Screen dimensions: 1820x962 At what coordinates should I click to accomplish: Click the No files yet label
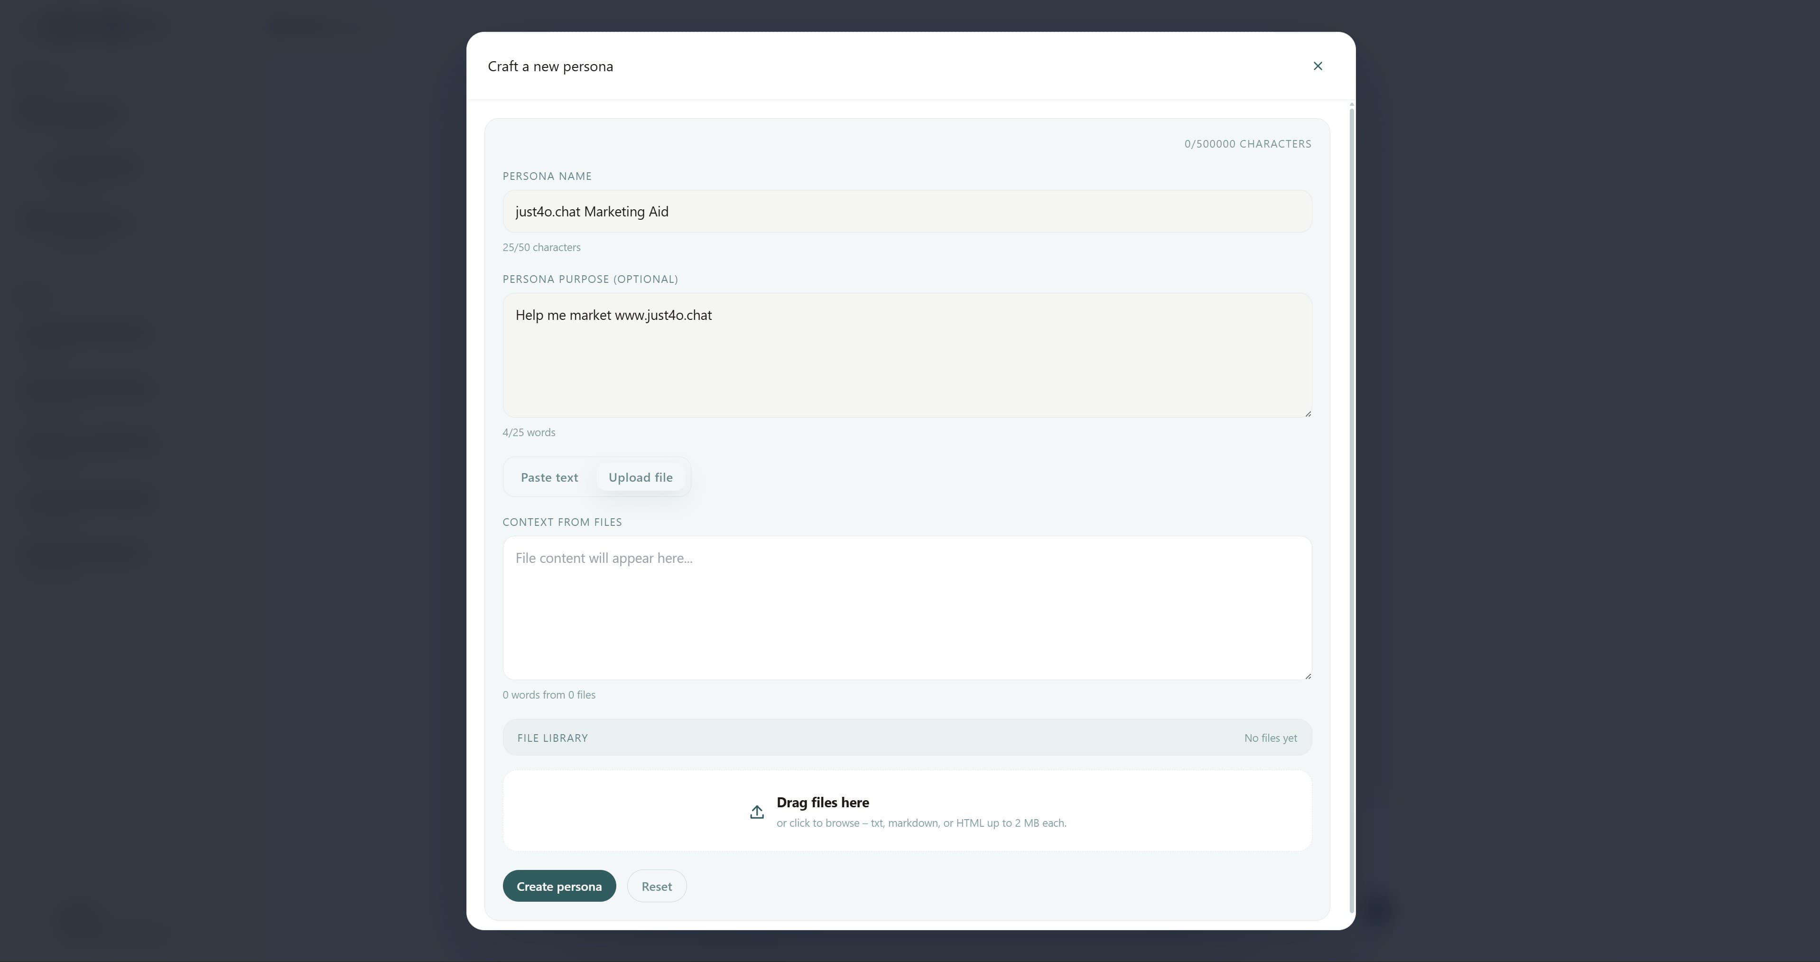1270,737
